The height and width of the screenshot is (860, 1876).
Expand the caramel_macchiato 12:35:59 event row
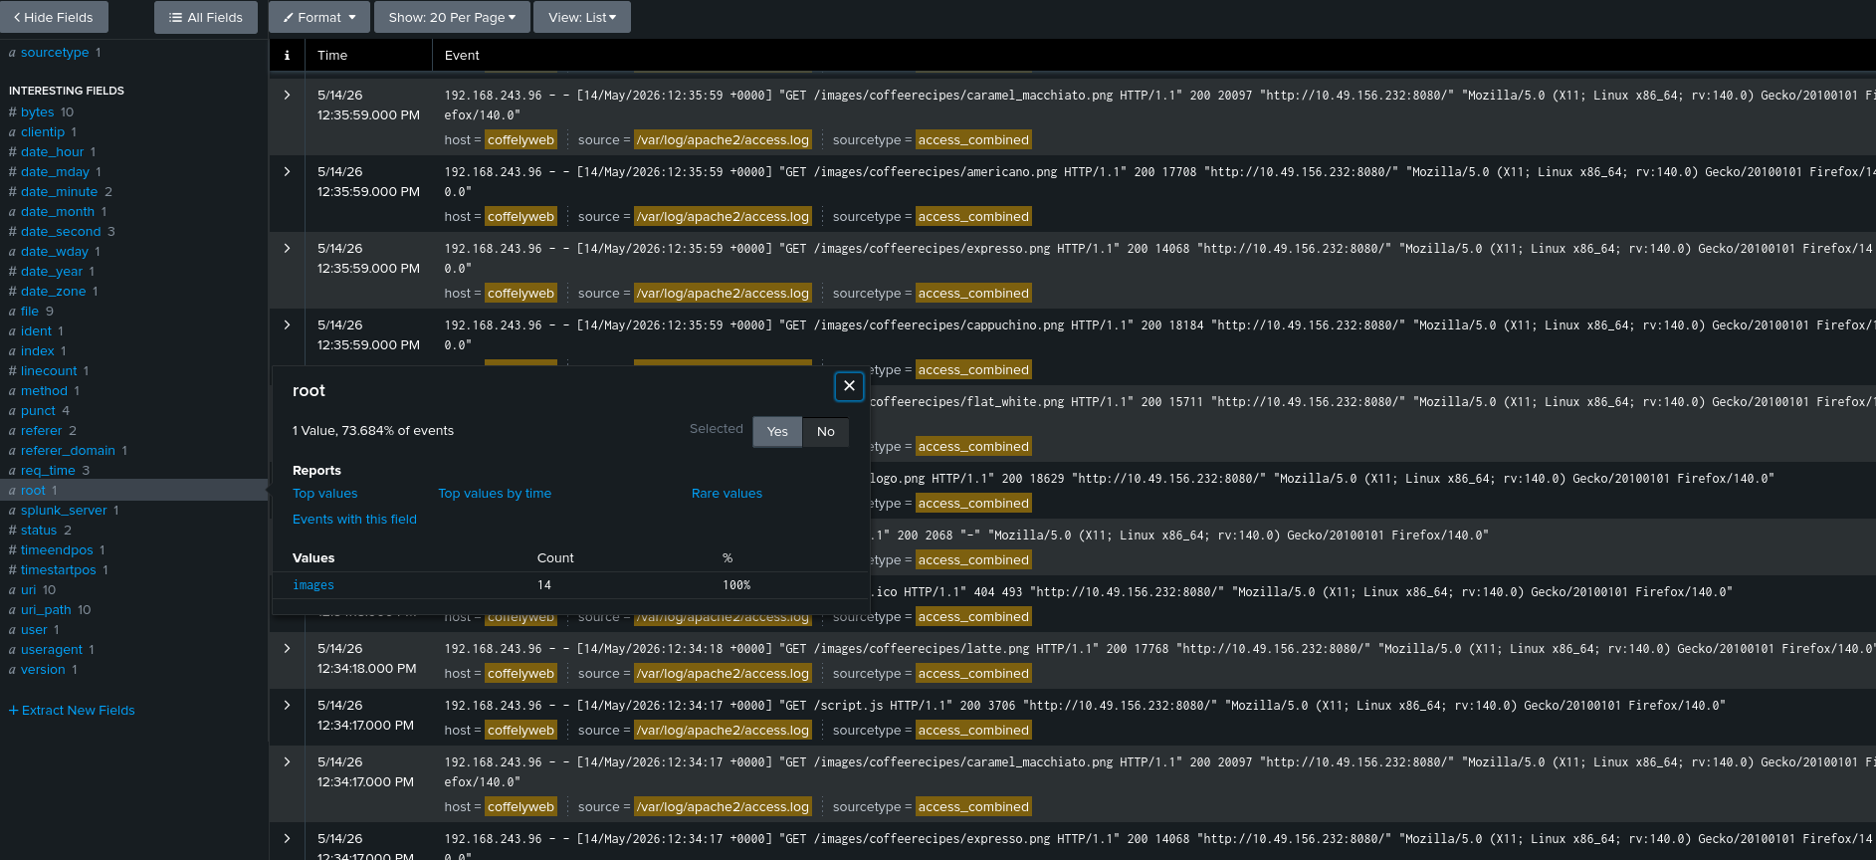[287, 96]
